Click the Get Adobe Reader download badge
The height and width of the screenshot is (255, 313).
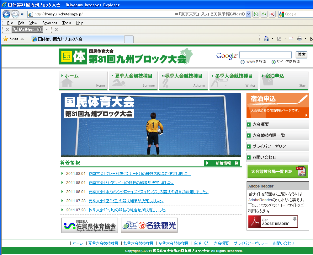pyautogui.click(x=273, y=222)
